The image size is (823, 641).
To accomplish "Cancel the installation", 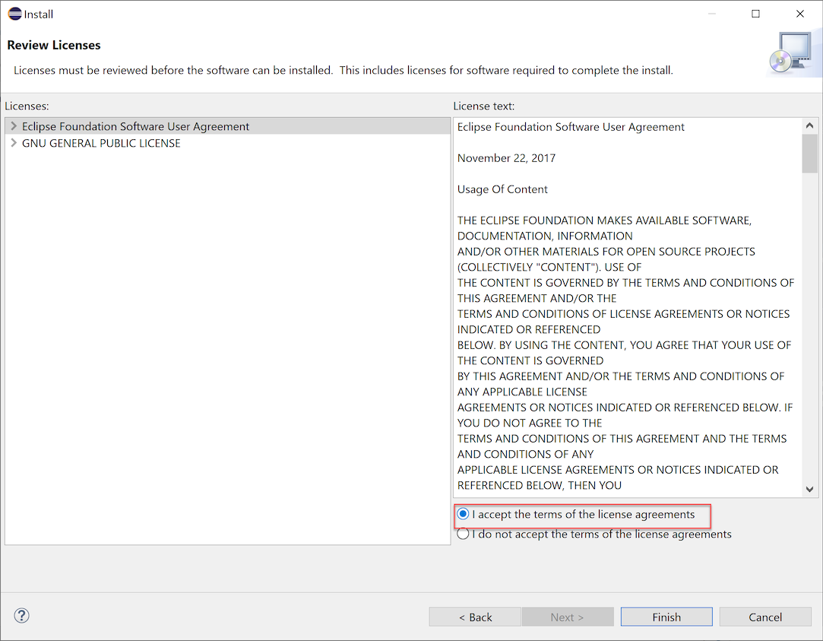I will (x=765, y=617).
